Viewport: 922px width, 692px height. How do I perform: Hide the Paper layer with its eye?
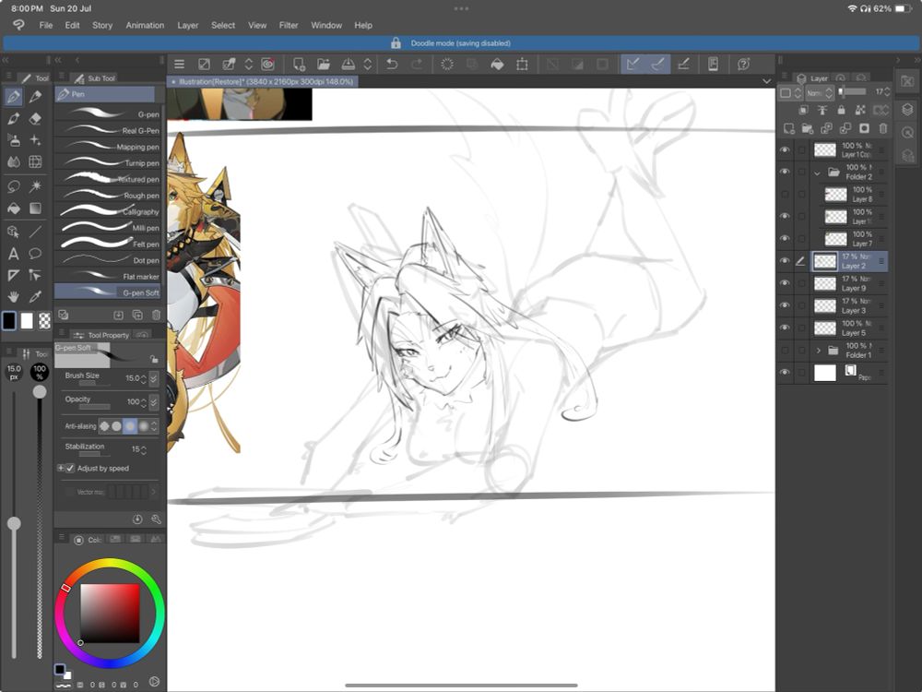785,373
